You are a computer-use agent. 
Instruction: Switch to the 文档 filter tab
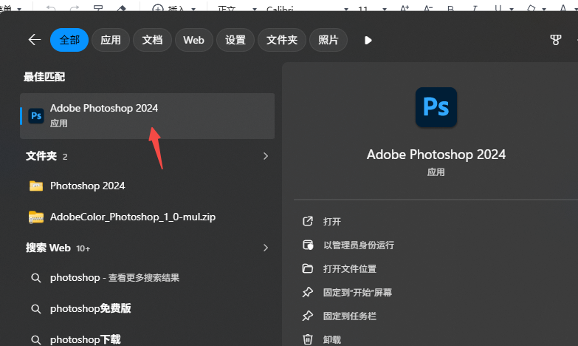pos(152,40)
